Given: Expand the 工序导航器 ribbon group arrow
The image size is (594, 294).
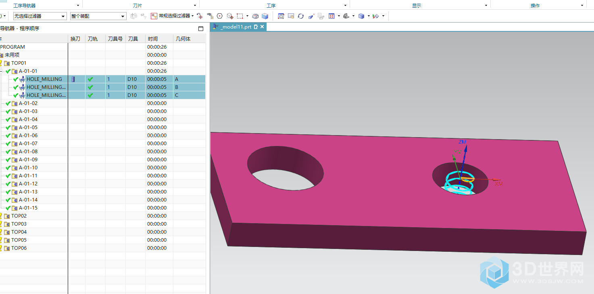Looking at the screenshot, I should point(79,6).
